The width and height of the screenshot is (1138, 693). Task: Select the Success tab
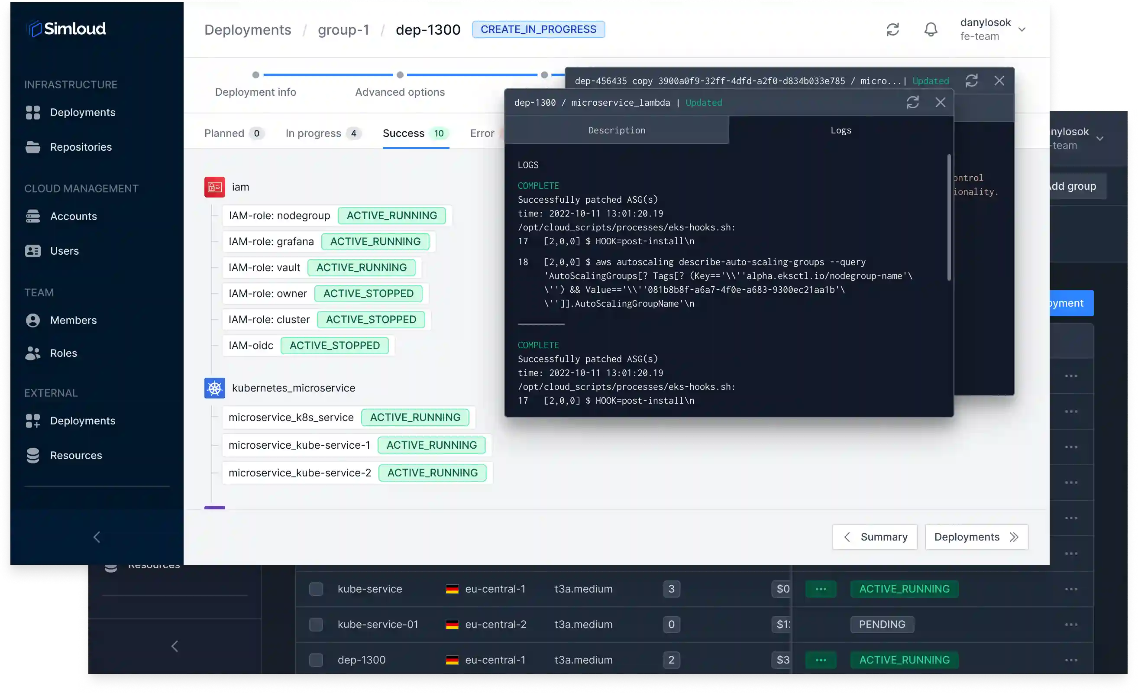point(416,133)
